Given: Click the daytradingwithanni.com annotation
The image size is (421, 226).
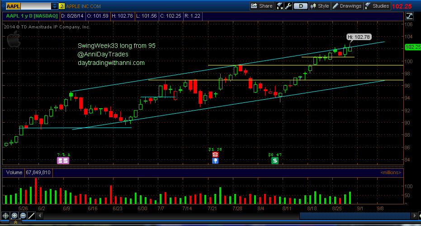Looking at the screenshot, I should pos(111,63).
